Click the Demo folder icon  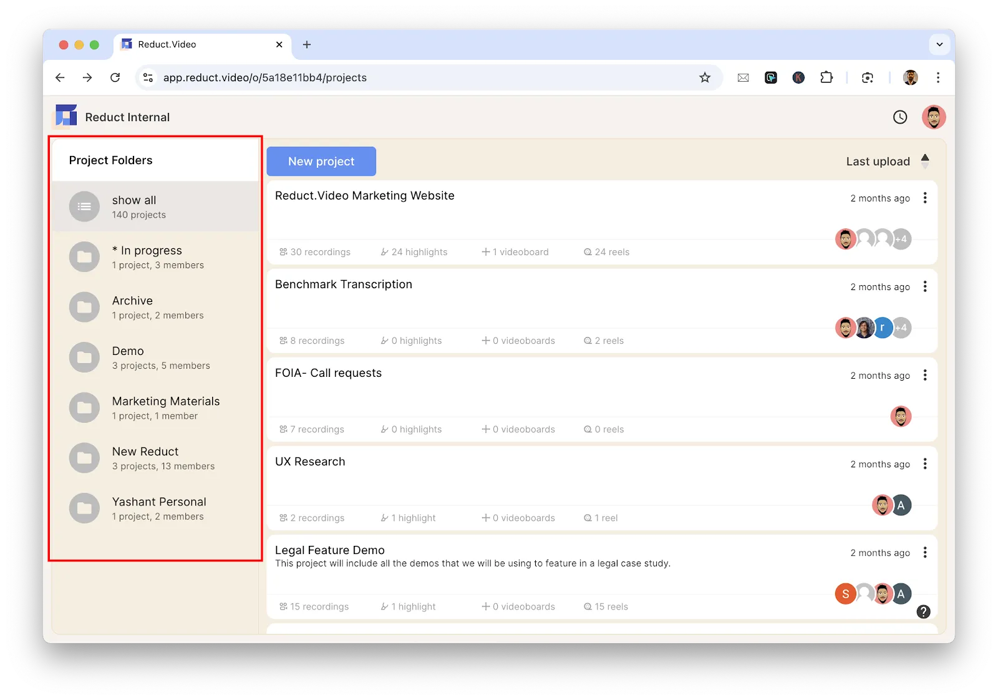pos(84,357)
